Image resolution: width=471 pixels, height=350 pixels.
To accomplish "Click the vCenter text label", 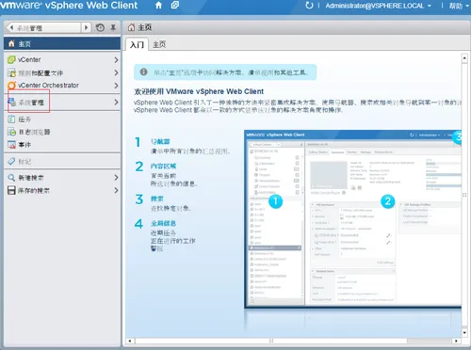I will [29, 59].
